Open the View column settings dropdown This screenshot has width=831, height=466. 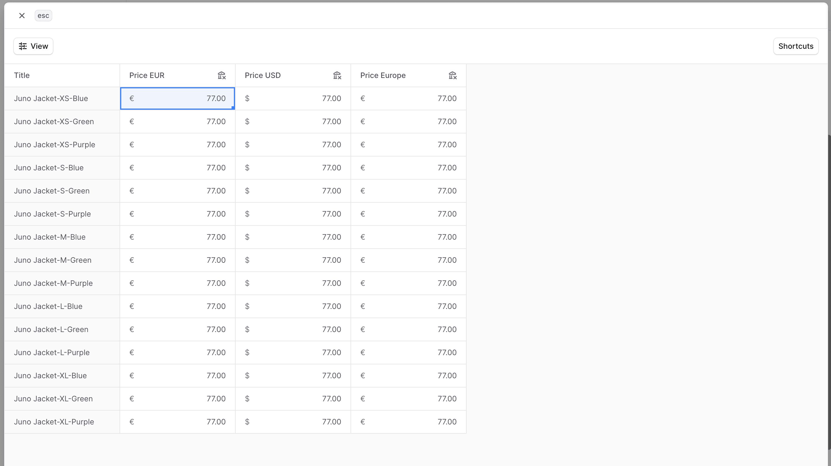(33, 46)
